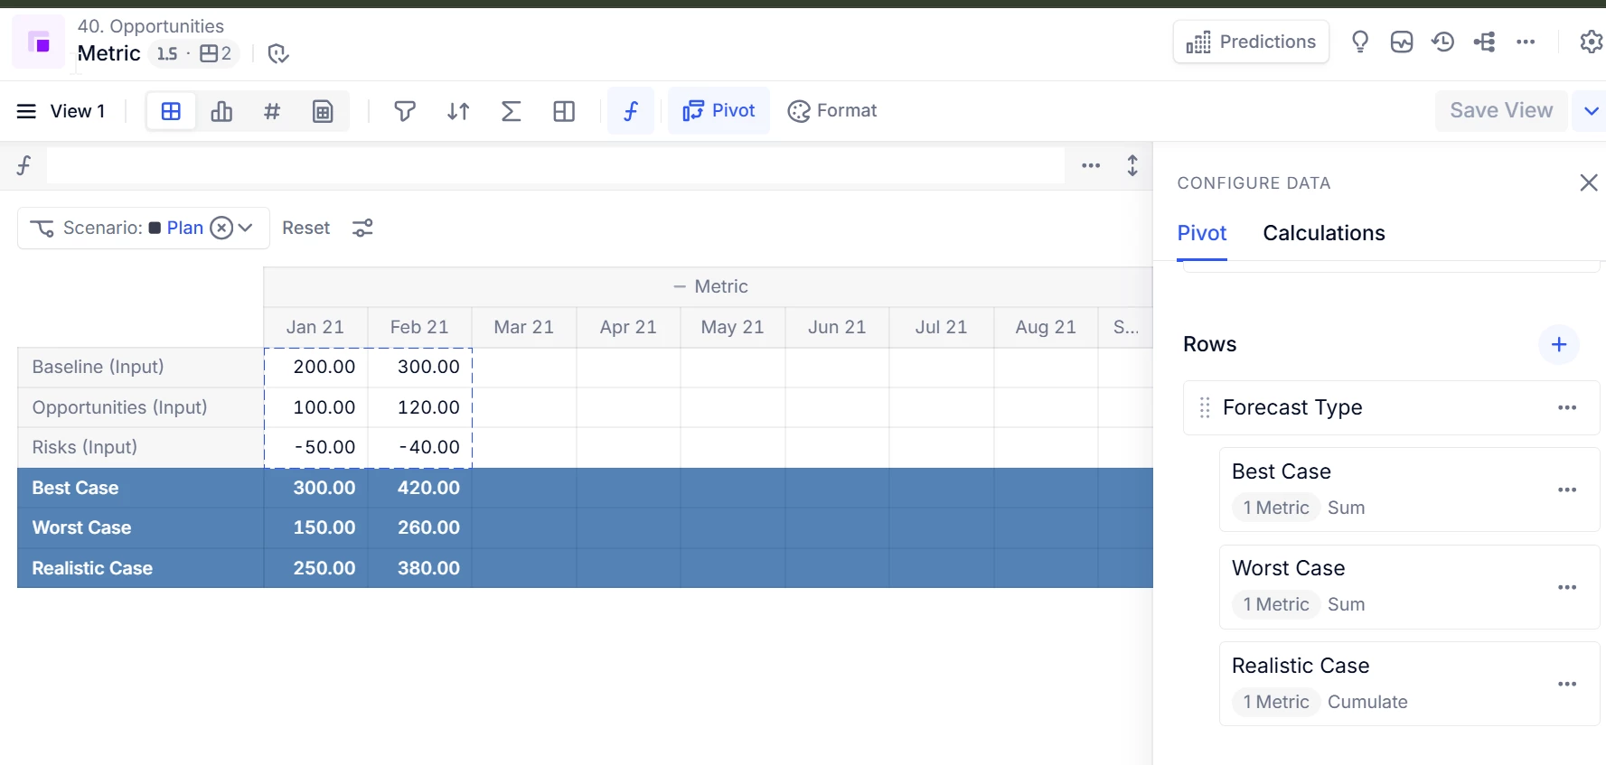Grab the Forecast Type drag handle
The image size is (1606, 765).
(1204, 408)
